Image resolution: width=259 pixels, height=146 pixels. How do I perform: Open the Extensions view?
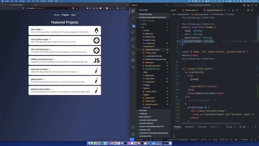coord(133,39)
